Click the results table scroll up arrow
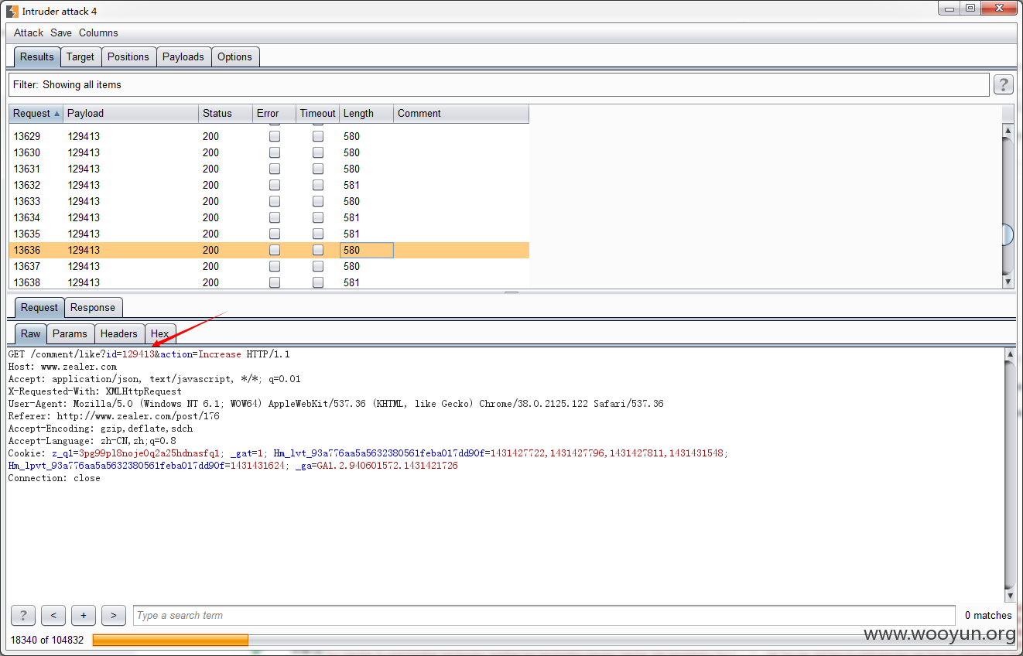The width and height of the screenshot is (1023, 656). pyautogui.click(x=1008, y=131)
